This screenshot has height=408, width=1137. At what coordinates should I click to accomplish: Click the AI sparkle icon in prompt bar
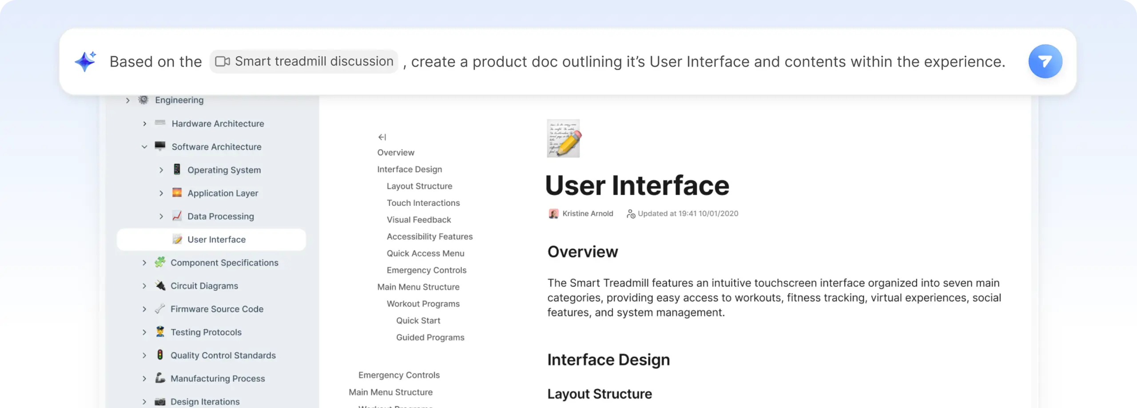coord(85,61)
